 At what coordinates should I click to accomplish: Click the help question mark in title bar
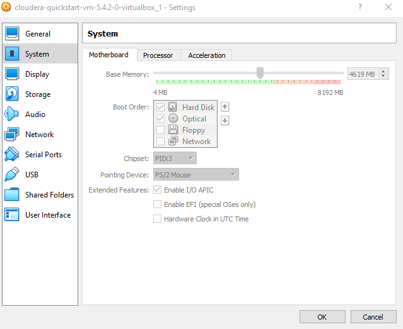pos(360,7)
